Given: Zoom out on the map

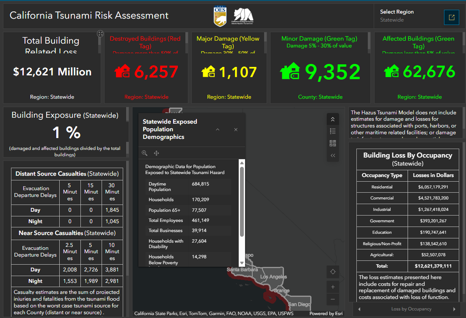Looking at the screenshot, I should point(333,299).
